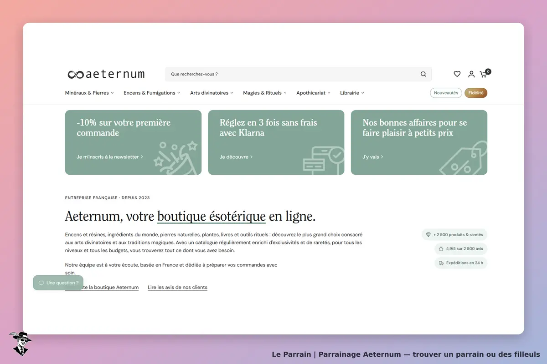Click the Le Parrain mascot logo

(x=20, y=344)
